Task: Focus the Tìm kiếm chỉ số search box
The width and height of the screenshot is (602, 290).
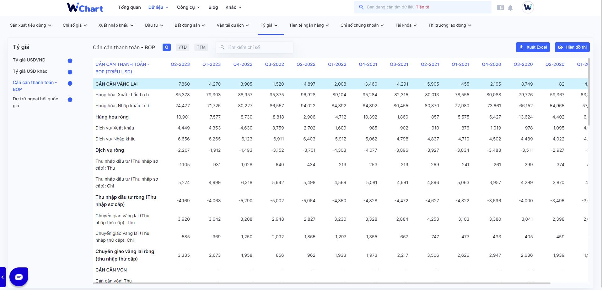Action: coord(254,47)
